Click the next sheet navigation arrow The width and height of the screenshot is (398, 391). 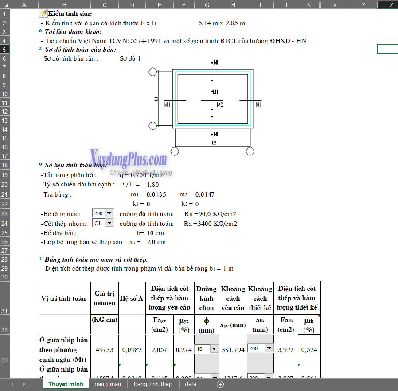coord(24,384)
